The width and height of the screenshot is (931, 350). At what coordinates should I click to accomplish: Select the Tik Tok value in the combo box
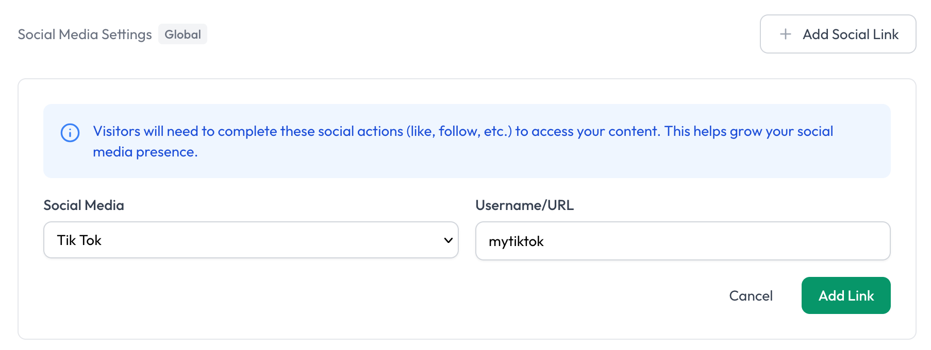pyautogui.click(x=79, y=240)
